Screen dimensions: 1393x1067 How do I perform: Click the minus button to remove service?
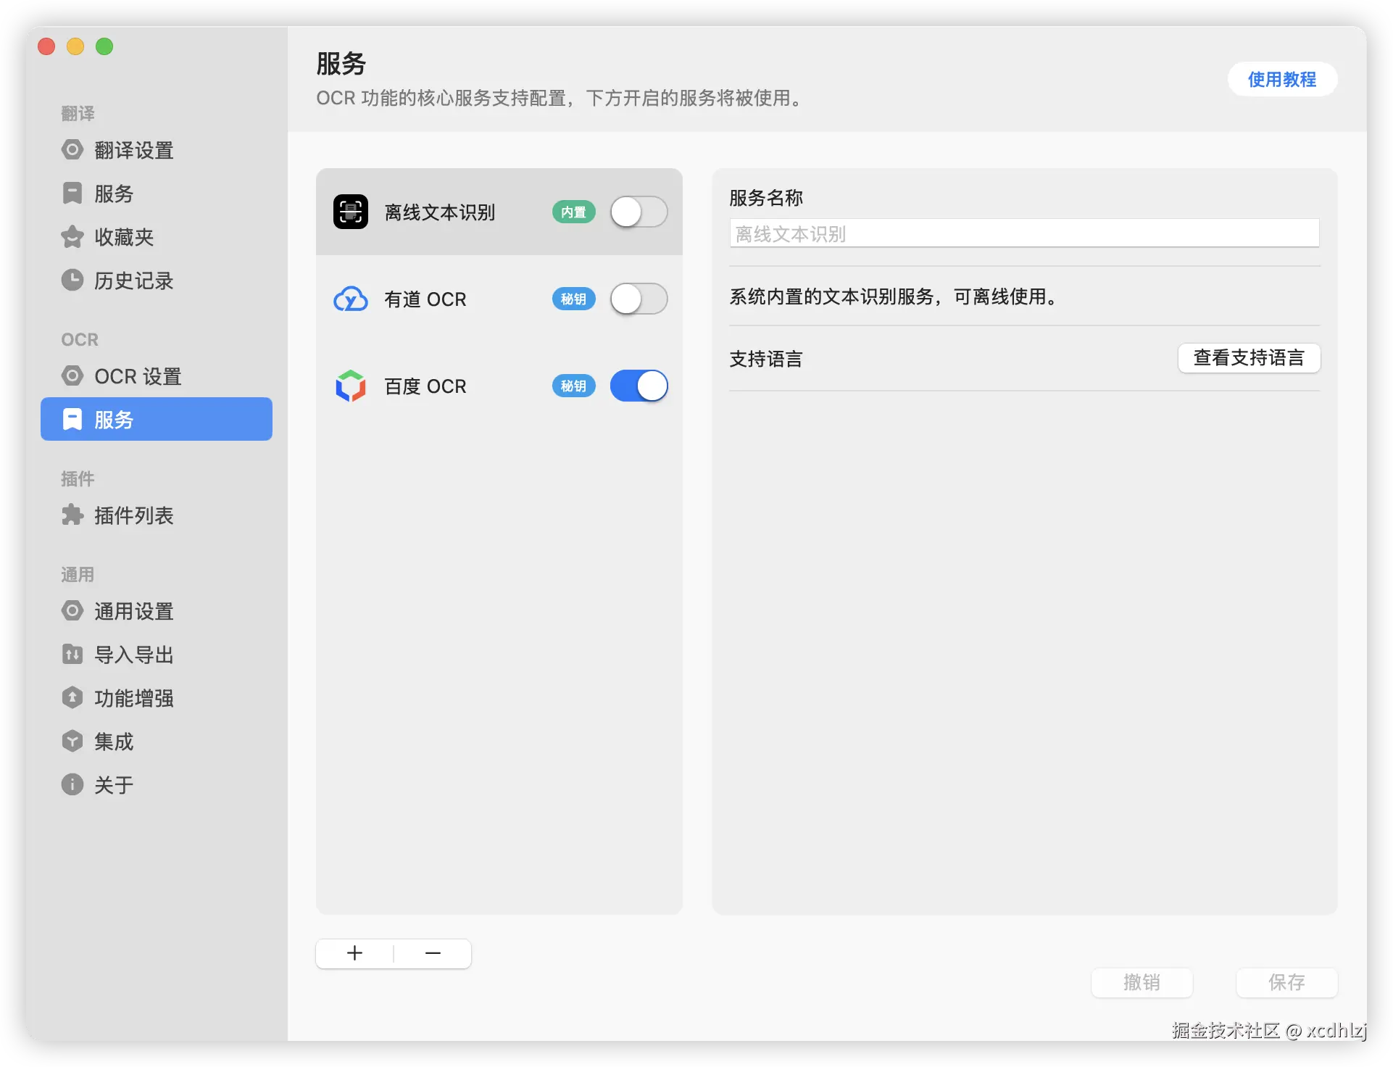click(433, 953)
